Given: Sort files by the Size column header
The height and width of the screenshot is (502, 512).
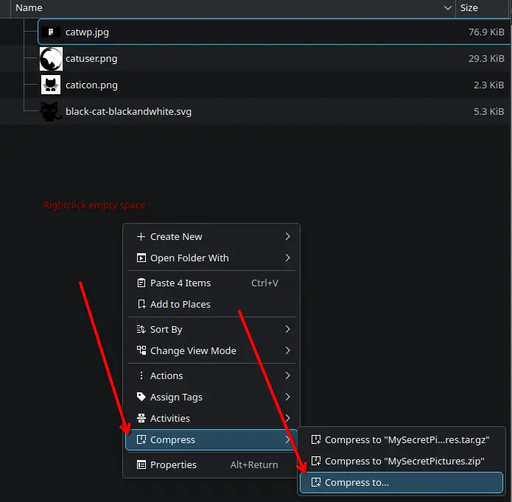Looking at the screenshot, I should [x=469, y=8].
